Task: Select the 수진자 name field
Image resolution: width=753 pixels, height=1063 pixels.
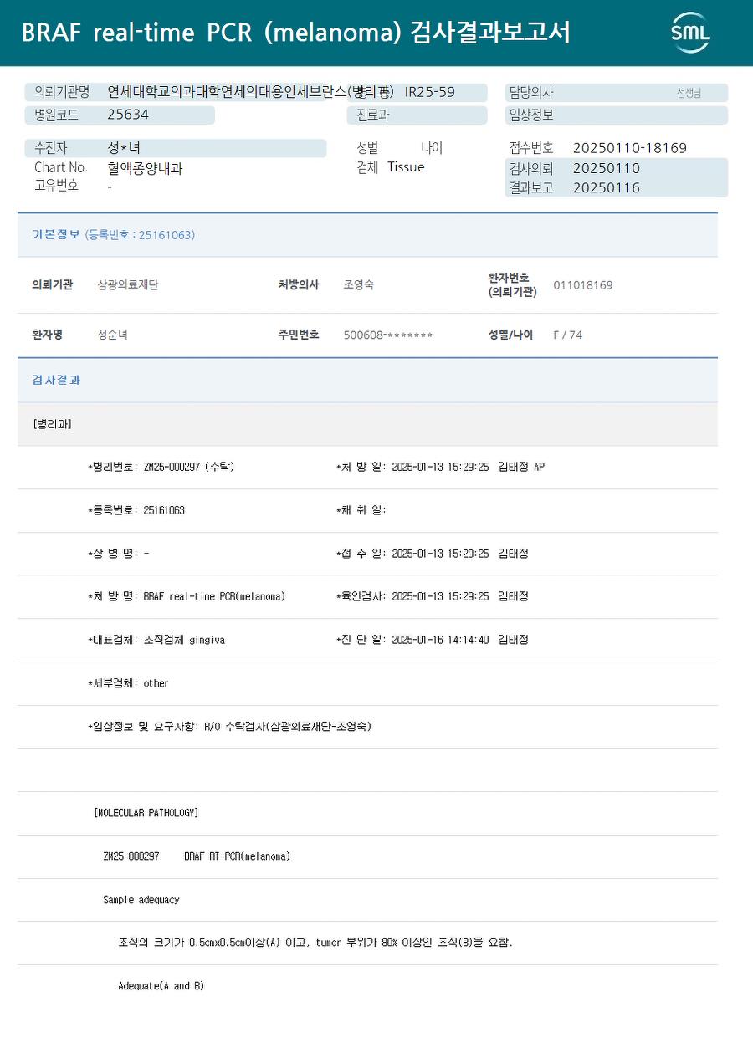Action: click(x=176, y=148)
